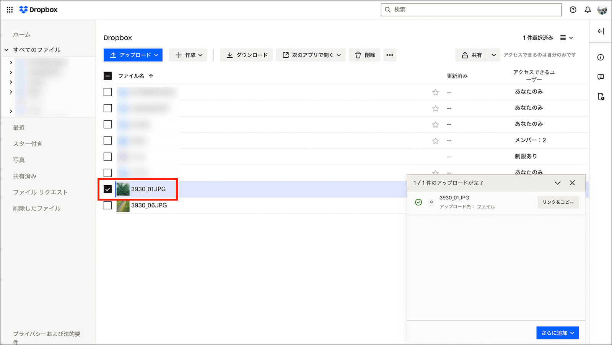Click the Dropbox logo
Screen dimensions: 612x345
pyautogui.click(x=38, y=10)
